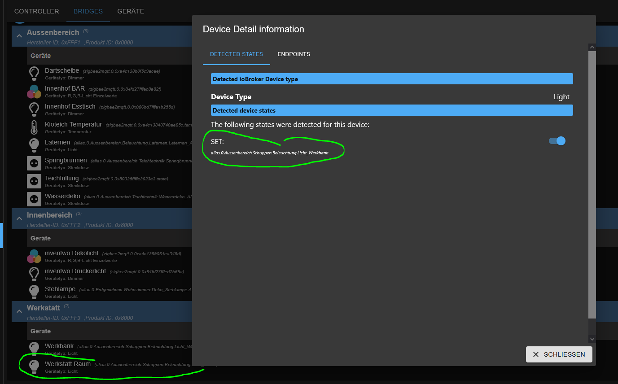Collapse the Werkstatt bridge section
Image resolution: width=618 pixels, height=384 pixels.
click(19, 311)
